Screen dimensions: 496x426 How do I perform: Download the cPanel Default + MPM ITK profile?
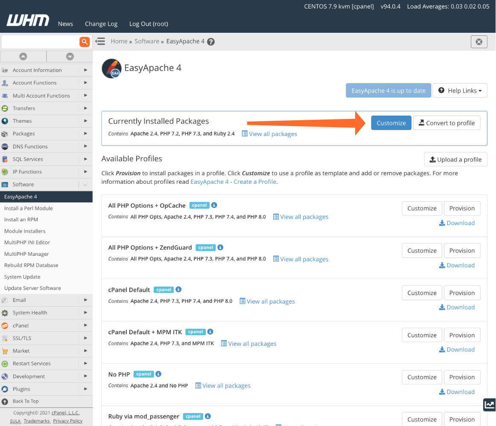(457, 350)
